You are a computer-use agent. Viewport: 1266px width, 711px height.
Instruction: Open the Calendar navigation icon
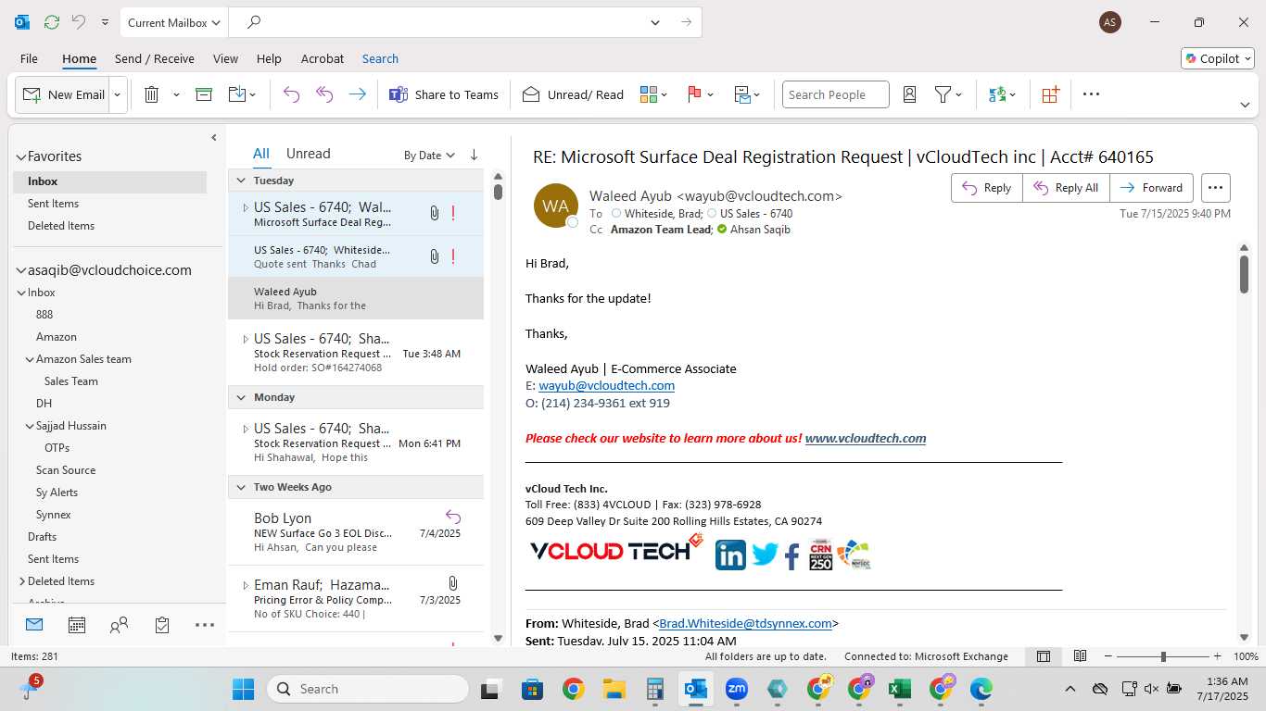[77, 626]
